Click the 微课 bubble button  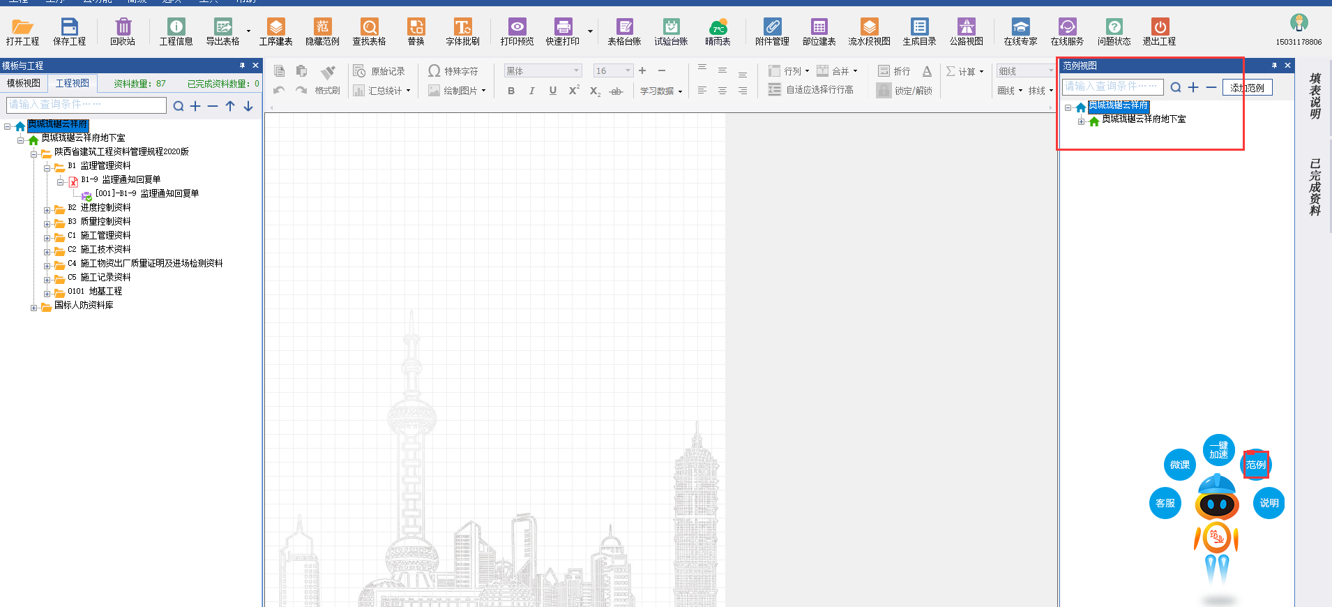(1179, 465)
